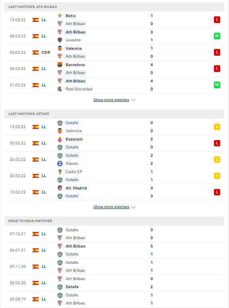
Task: Select the Last Matches: Getafe section header
Action: pyautogui.click(x=114, y=114)
